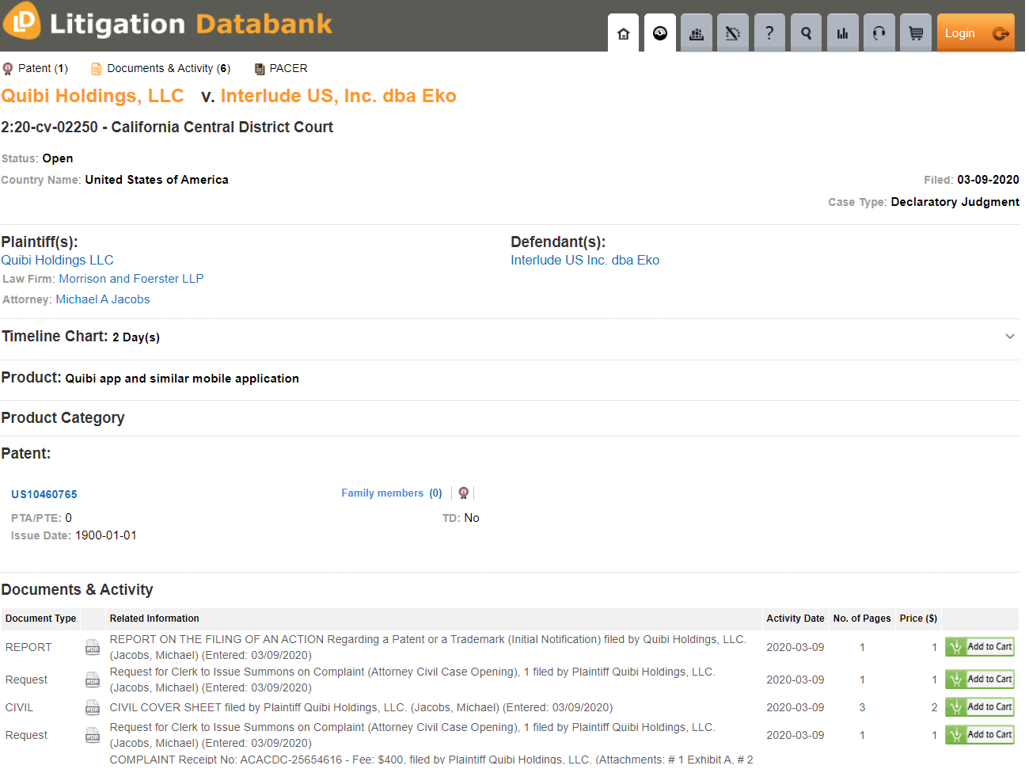
Task: Open Family members (0) link
Action: tap(392, 493)
